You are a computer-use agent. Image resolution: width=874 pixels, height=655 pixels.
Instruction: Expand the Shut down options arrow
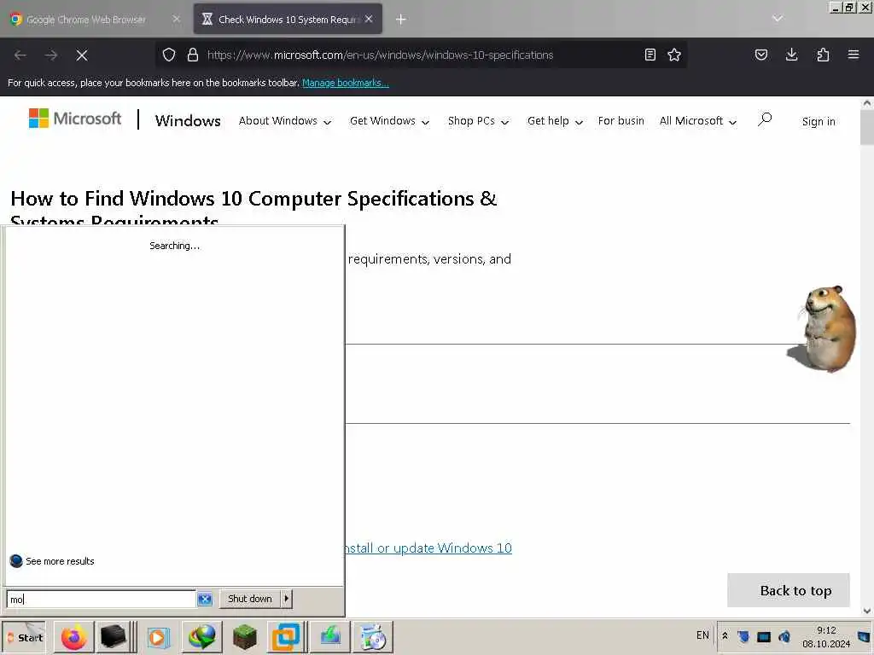point(287,599)
